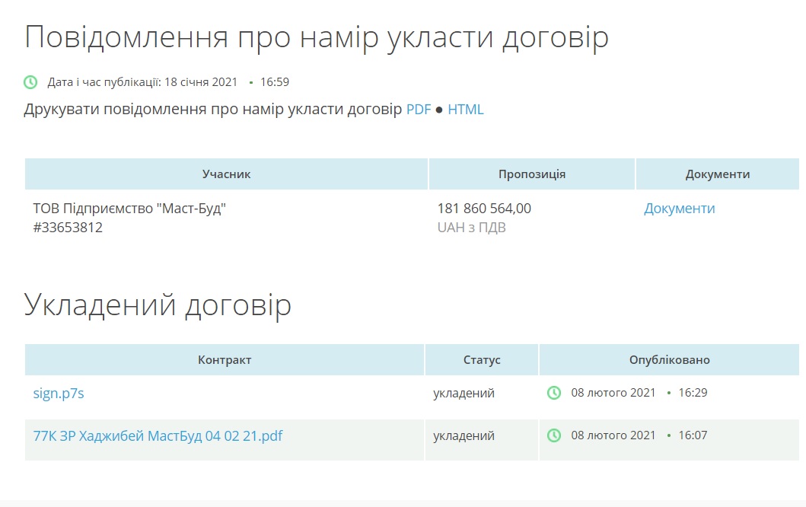806x507 pixels.
Task: Click heading Повідомлення про намір укласти договір
Action: (317, 37)
